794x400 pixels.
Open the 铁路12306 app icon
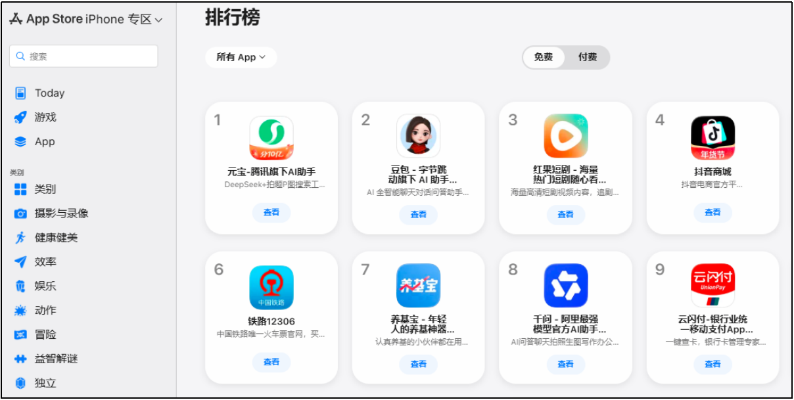coord(271,287)
